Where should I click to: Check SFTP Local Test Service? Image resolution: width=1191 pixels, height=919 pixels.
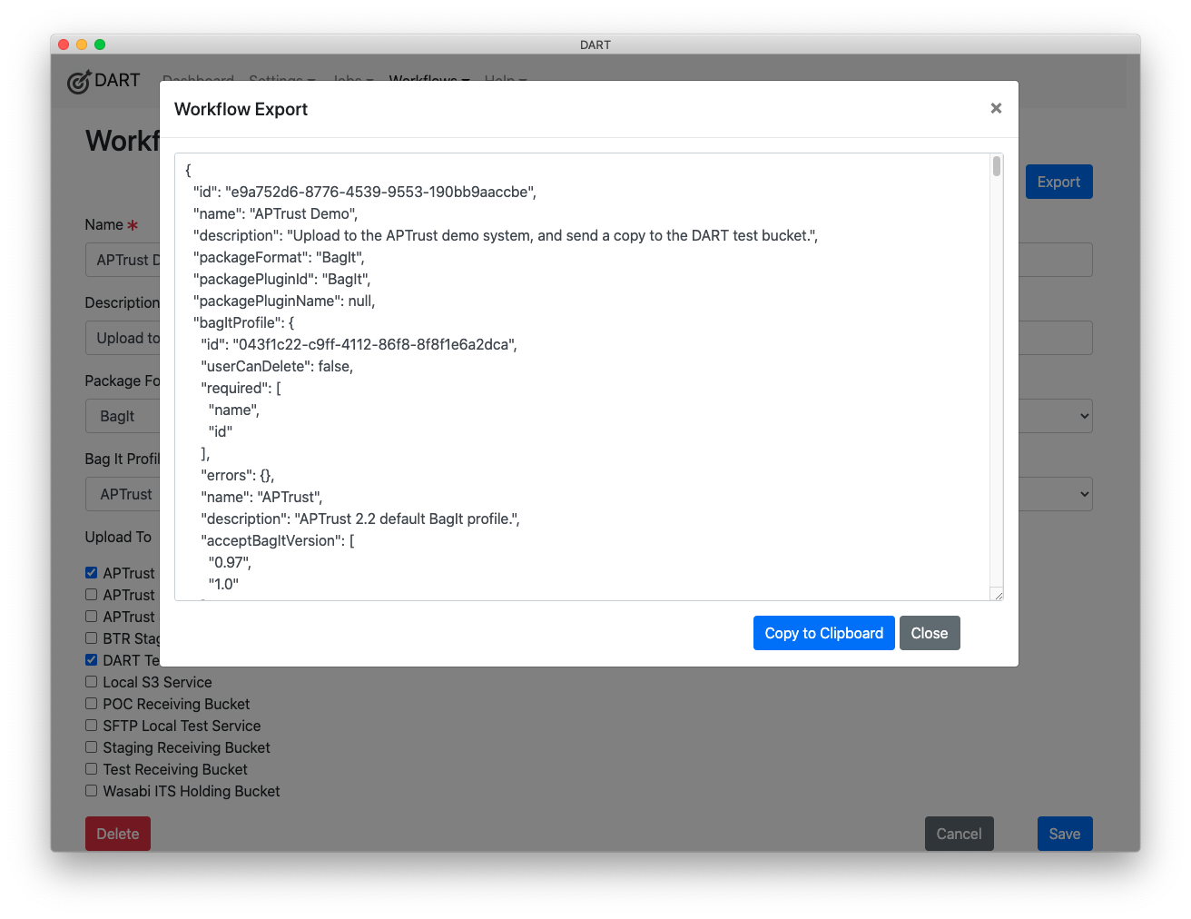pyautogui.click(x=91, y=725)
